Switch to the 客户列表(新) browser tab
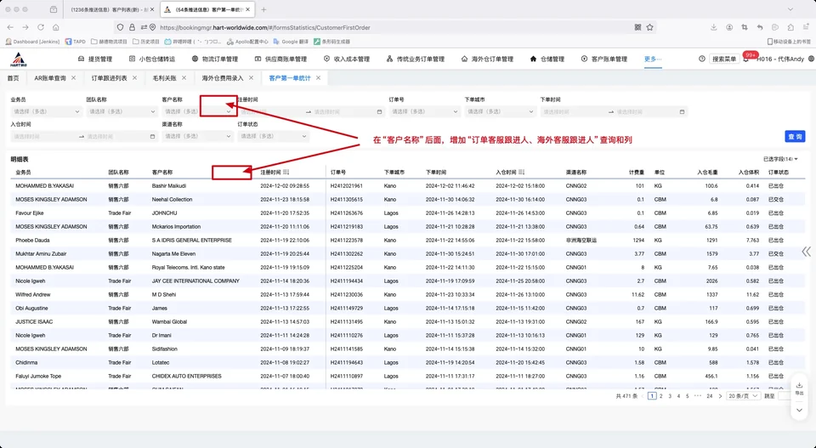The height and width of the screenshot is (448, 816). click(110, 9)
